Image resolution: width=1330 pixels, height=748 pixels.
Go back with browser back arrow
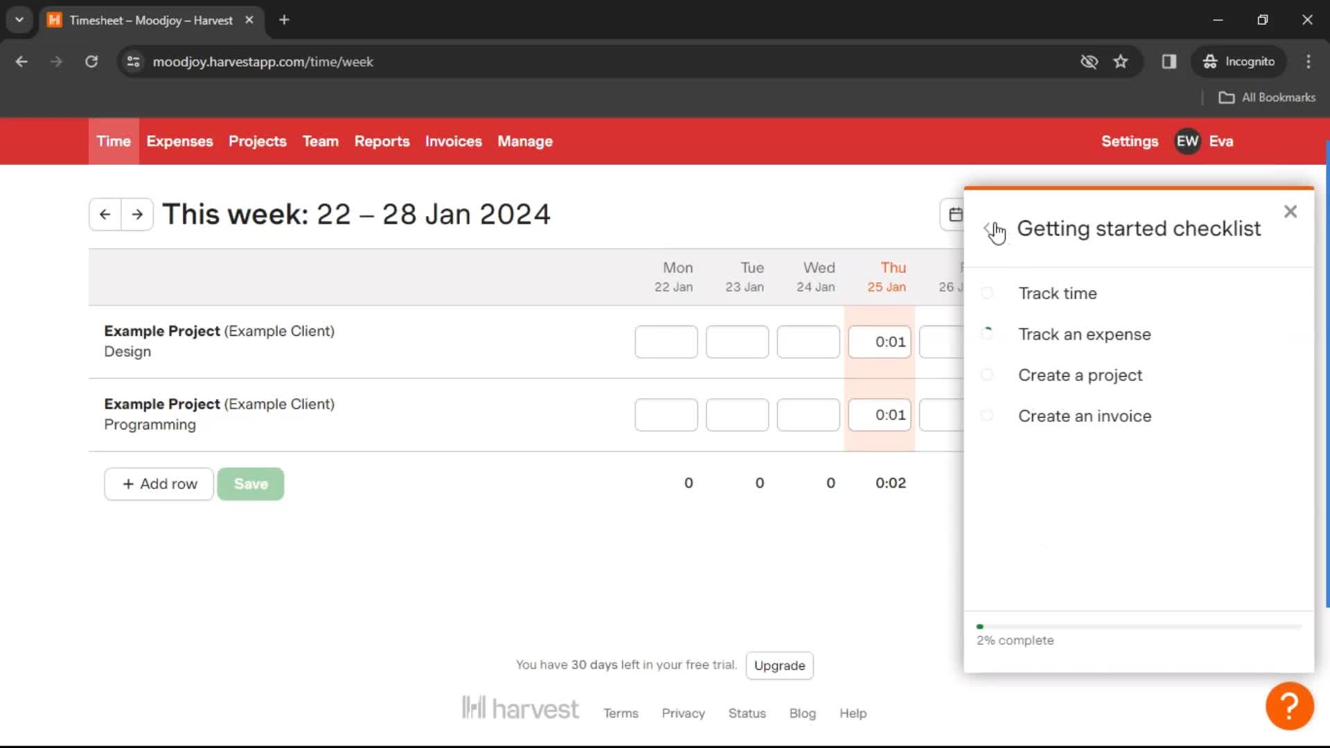click(21, 62)
